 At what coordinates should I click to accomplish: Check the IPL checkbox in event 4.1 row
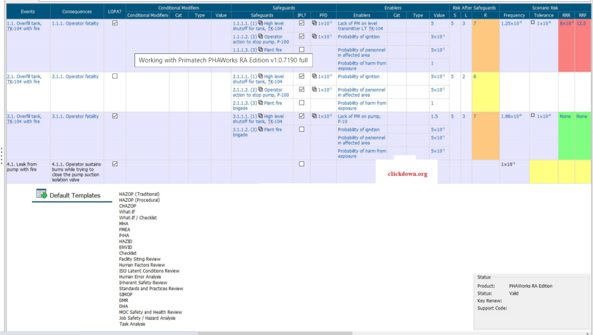pyautogui.click(x=302, y=164)
